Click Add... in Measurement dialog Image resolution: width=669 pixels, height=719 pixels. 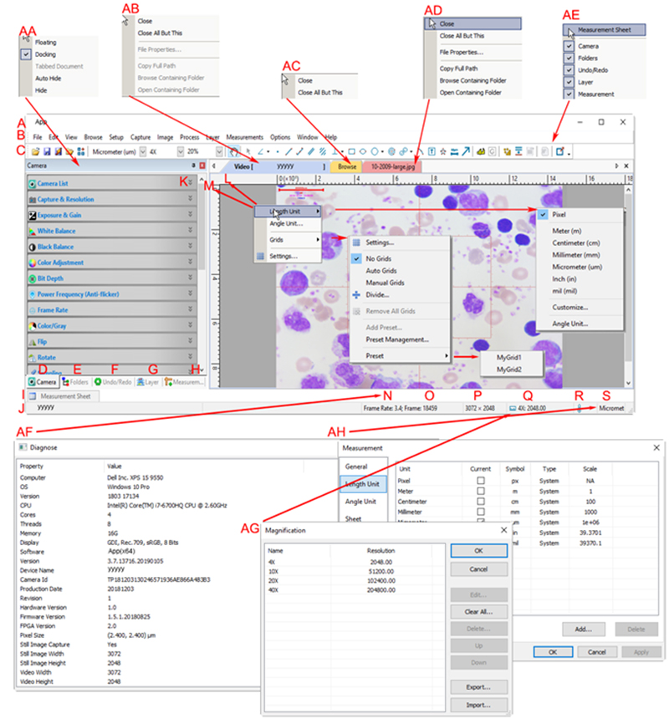coord(584,628)
